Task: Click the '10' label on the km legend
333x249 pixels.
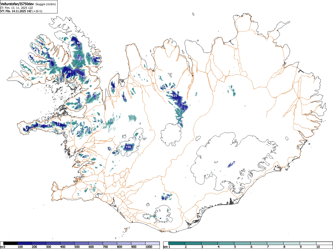Action: [318, 247]
